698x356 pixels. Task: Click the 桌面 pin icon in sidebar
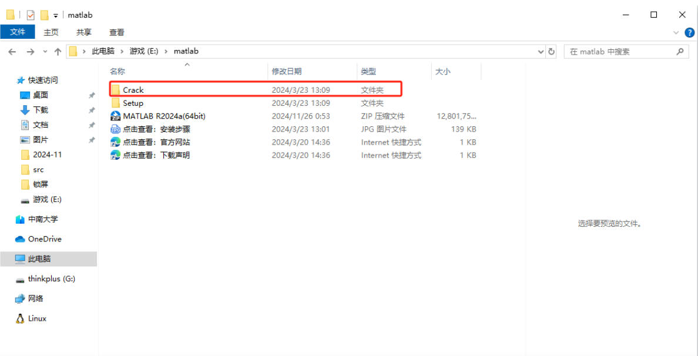coord(91,95)
